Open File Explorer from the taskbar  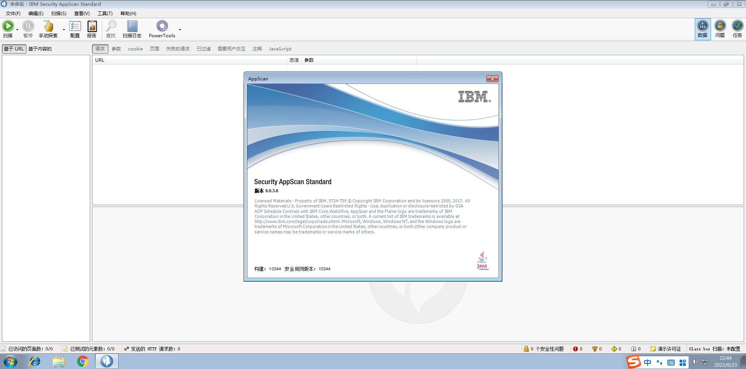pos(59,362)
